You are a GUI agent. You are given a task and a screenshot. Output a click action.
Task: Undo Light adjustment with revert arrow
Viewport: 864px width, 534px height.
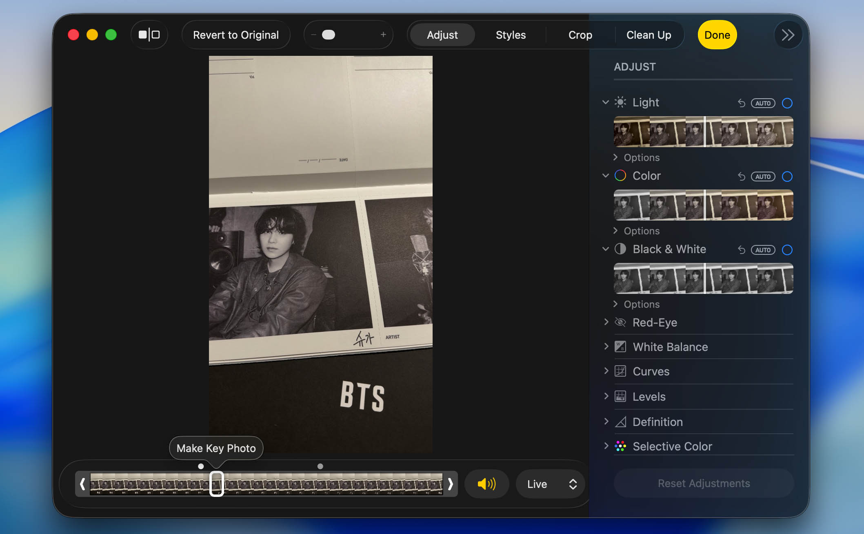(x=742, y=103)
